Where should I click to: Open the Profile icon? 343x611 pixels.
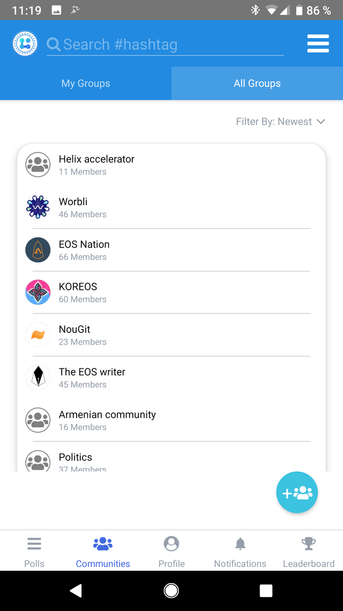pyautogui.click(x=171, y=543)
